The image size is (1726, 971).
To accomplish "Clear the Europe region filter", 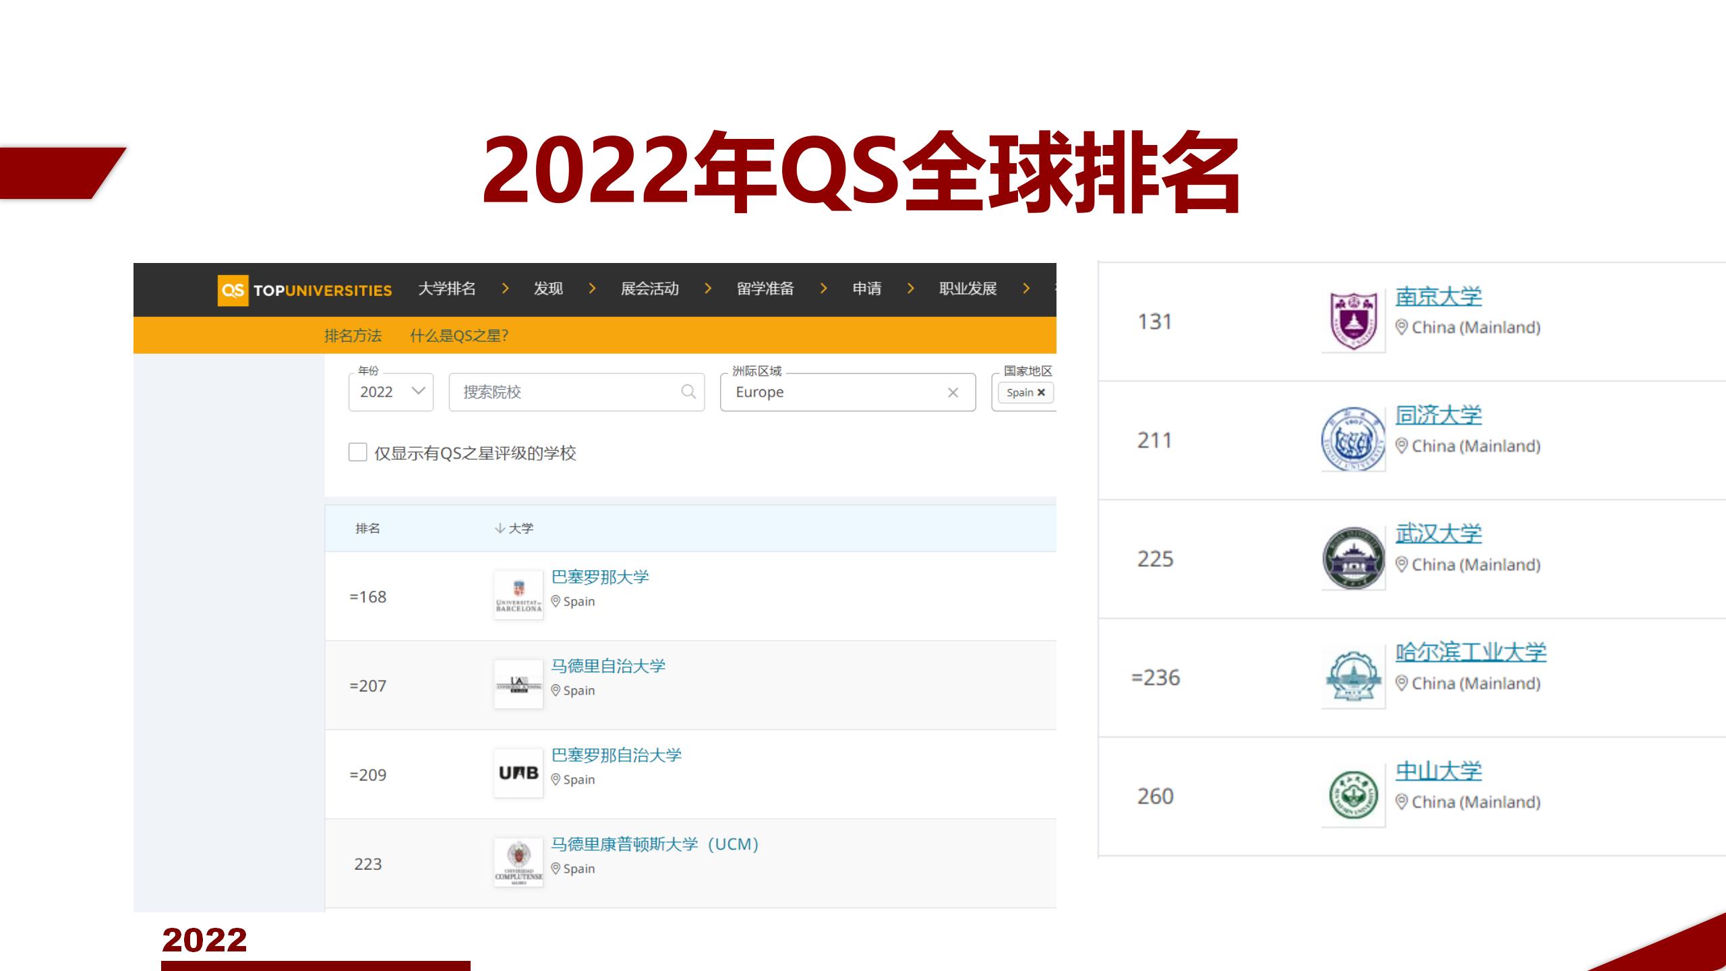I will coord(953,392).
